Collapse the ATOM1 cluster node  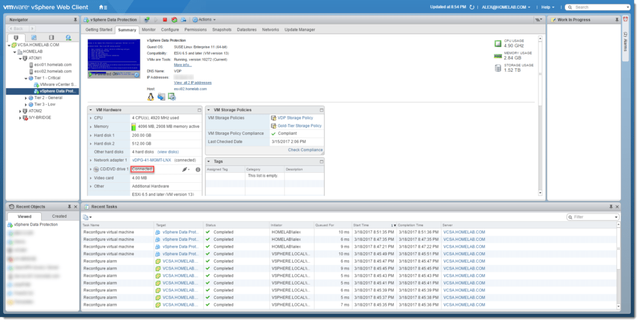[x=20, y=58]
